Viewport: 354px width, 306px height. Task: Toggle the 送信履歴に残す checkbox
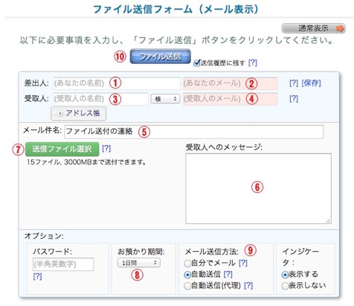[x=197, y=63]
